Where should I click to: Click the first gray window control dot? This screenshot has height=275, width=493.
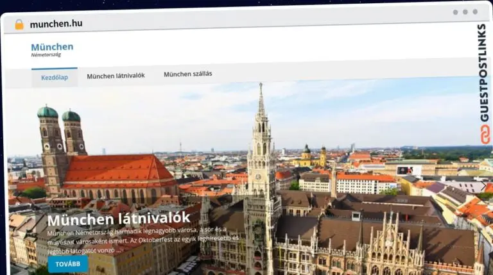coord(455,12)
